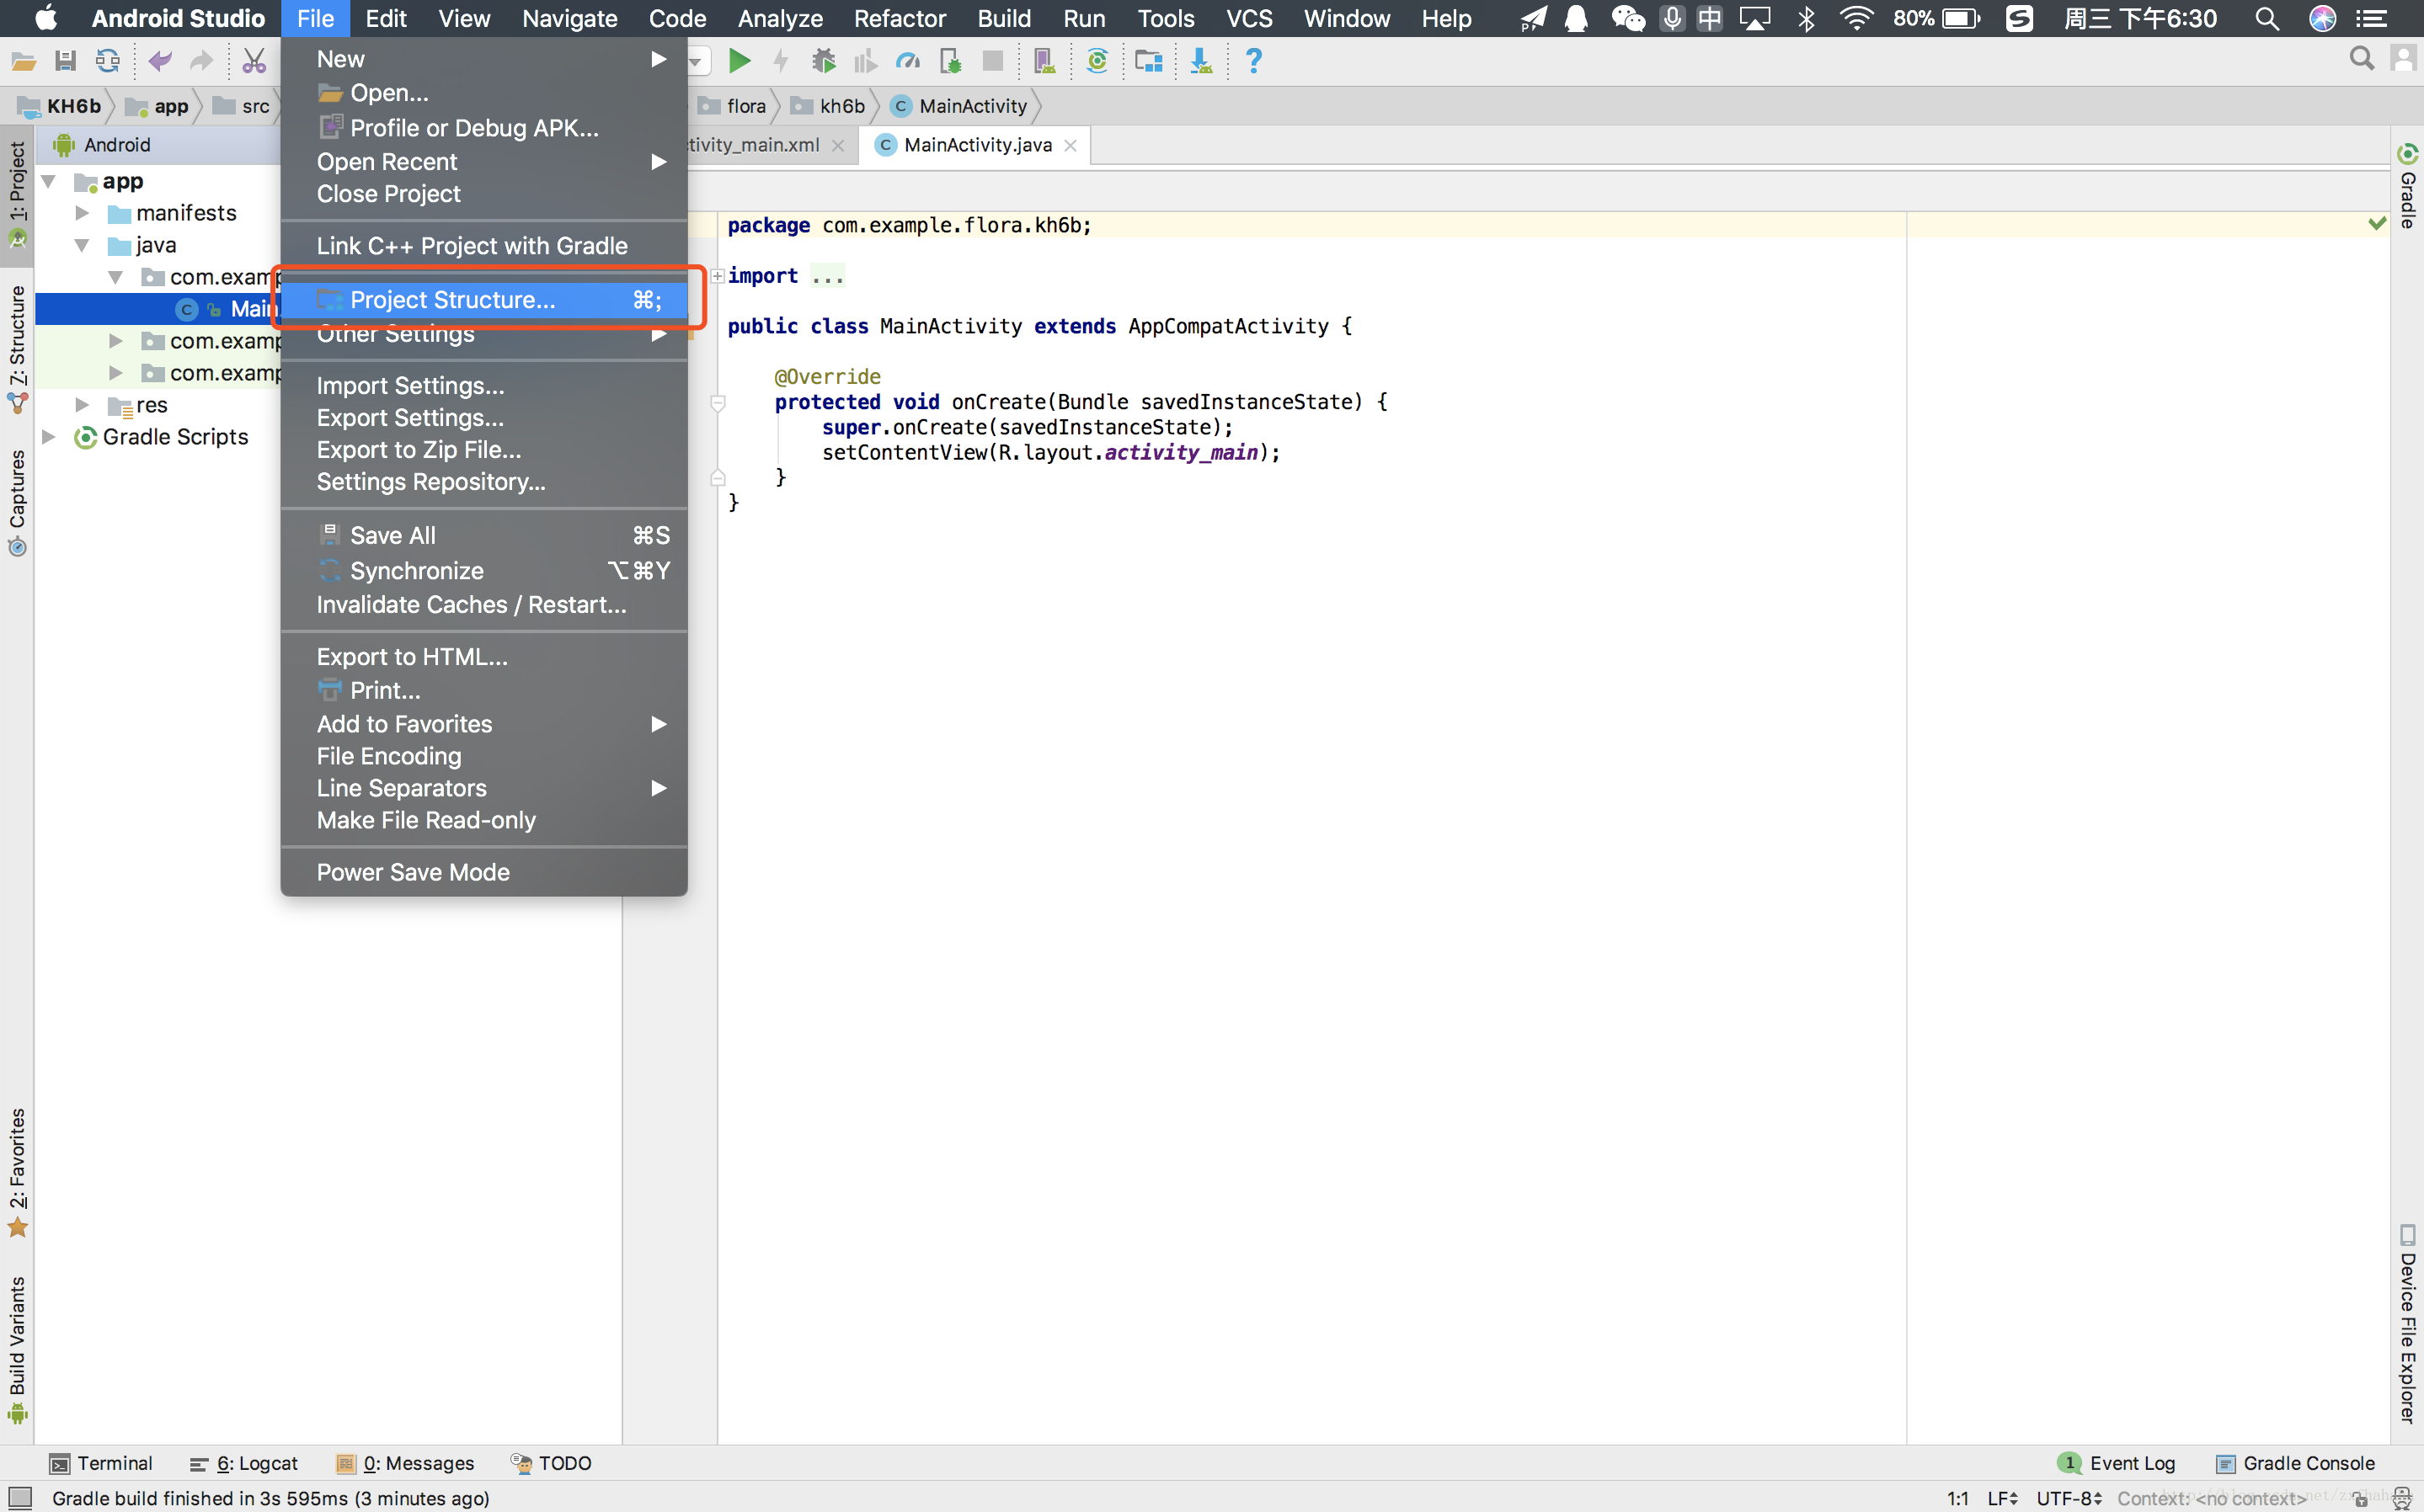The width and height of the screenshot is (2424, 1512).
Task: Click Invalidate Caches / Restart...
Action: click(484, 605)
